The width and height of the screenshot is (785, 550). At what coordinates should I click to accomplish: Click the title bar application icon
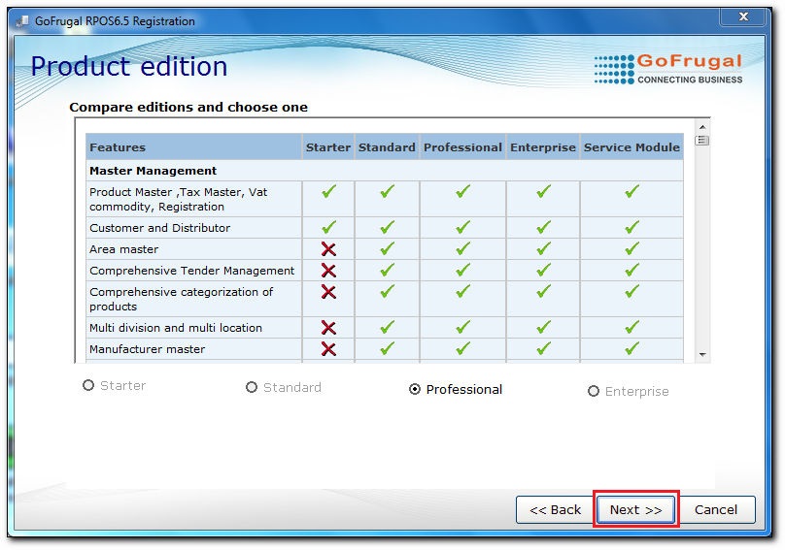coord(22,21)
